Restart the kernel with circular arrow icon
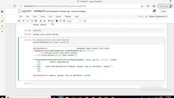Viewport: 174px width, 98px height. coord(60,21)
